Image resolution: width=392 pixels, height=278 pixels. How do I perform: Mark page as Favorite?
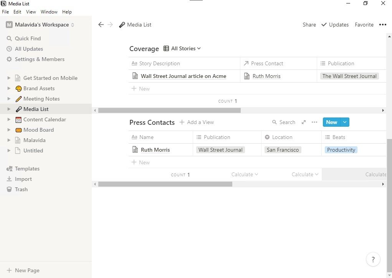pyautogui.click(x=364, y=25)
